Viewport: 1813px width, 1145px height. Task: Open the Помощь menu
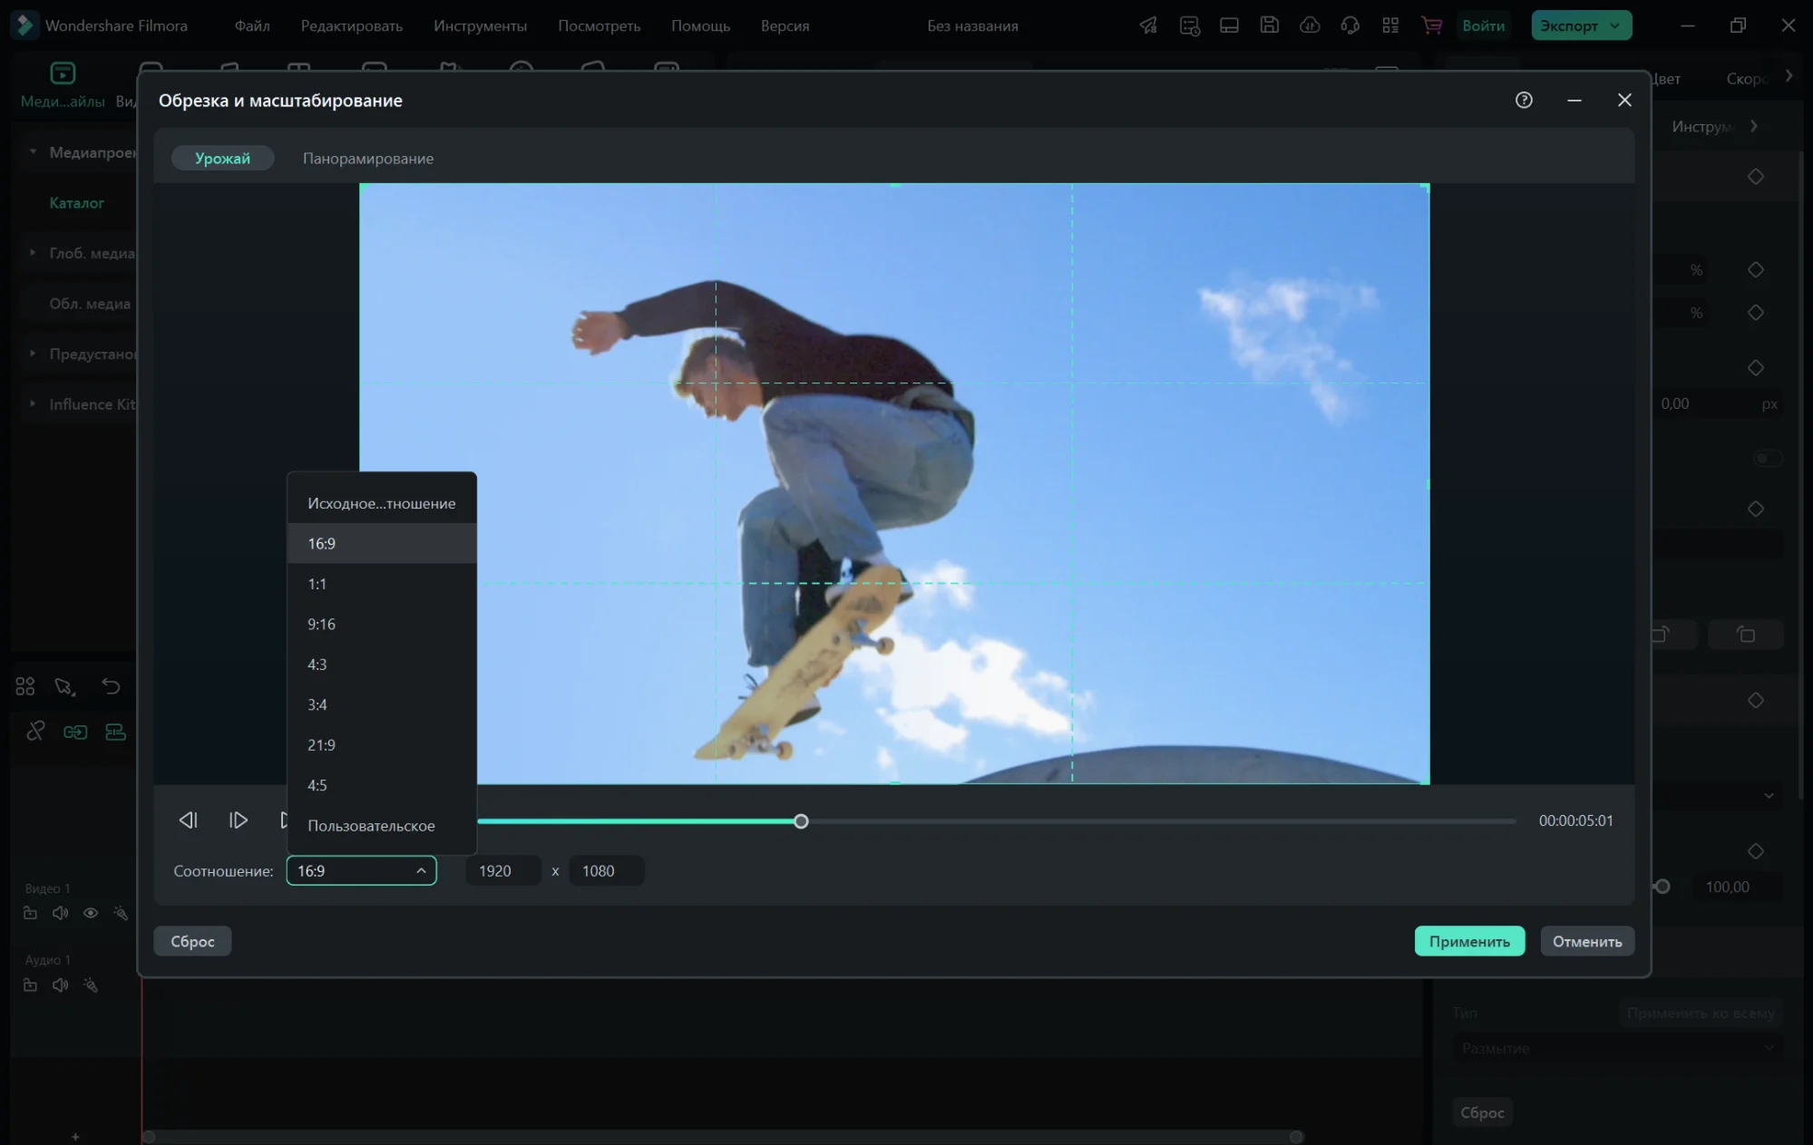(x=700, y=25)
